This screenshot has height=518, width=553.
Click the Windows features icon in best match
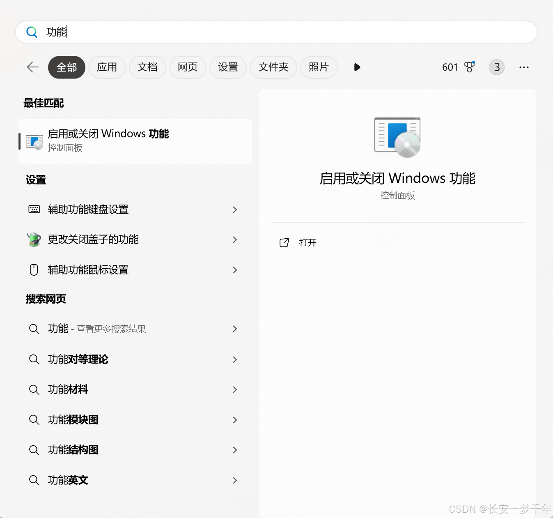[34, 142]
